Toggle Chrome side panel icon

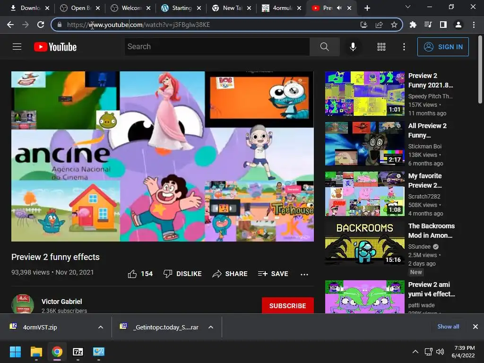click(x=443, y=25)
